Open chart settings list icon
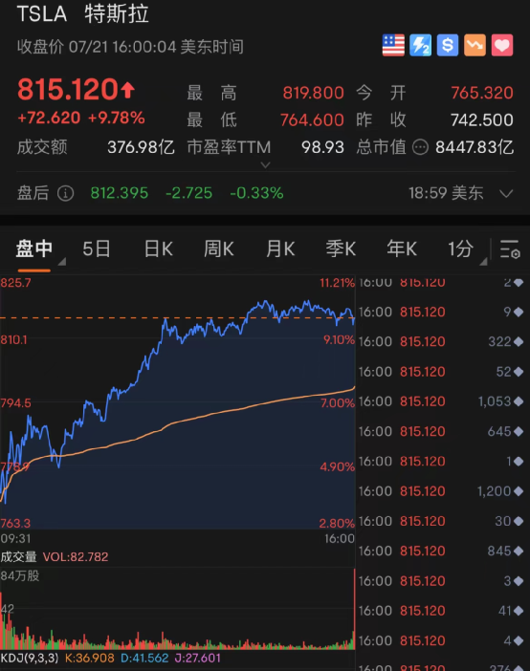530x671 pixels. click(x=510, y=249)
